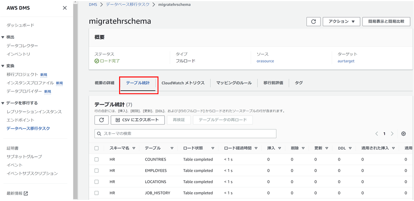Close the AWS DMS navigation panel

point(65,8)
